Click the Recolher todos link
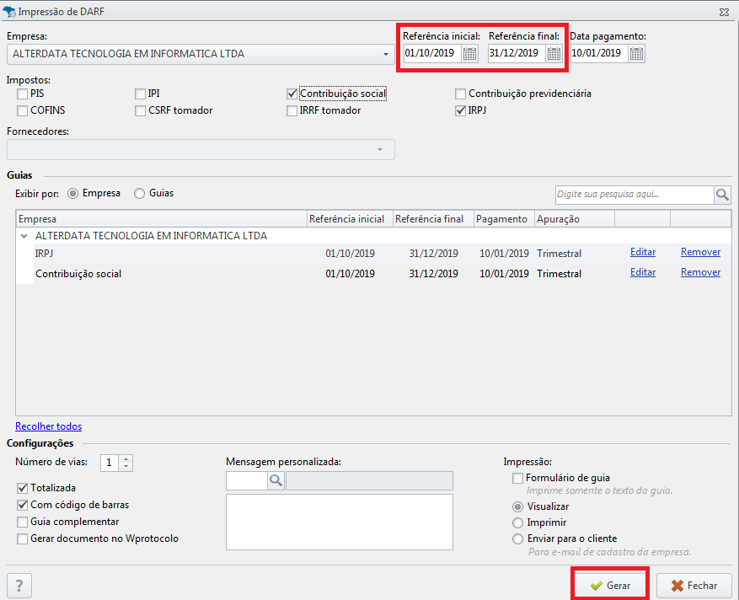The image size is (739, 600). pos(49,426)
